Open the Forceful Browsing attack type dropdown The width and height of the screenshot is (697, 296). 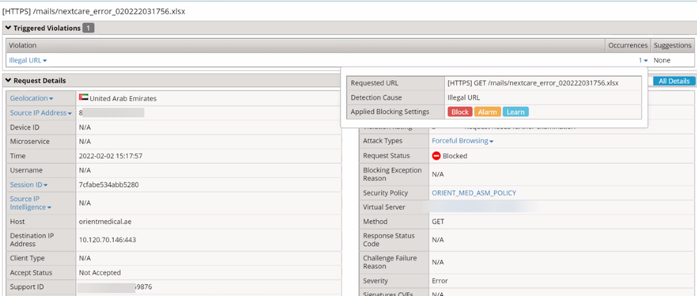pos(463,141)
